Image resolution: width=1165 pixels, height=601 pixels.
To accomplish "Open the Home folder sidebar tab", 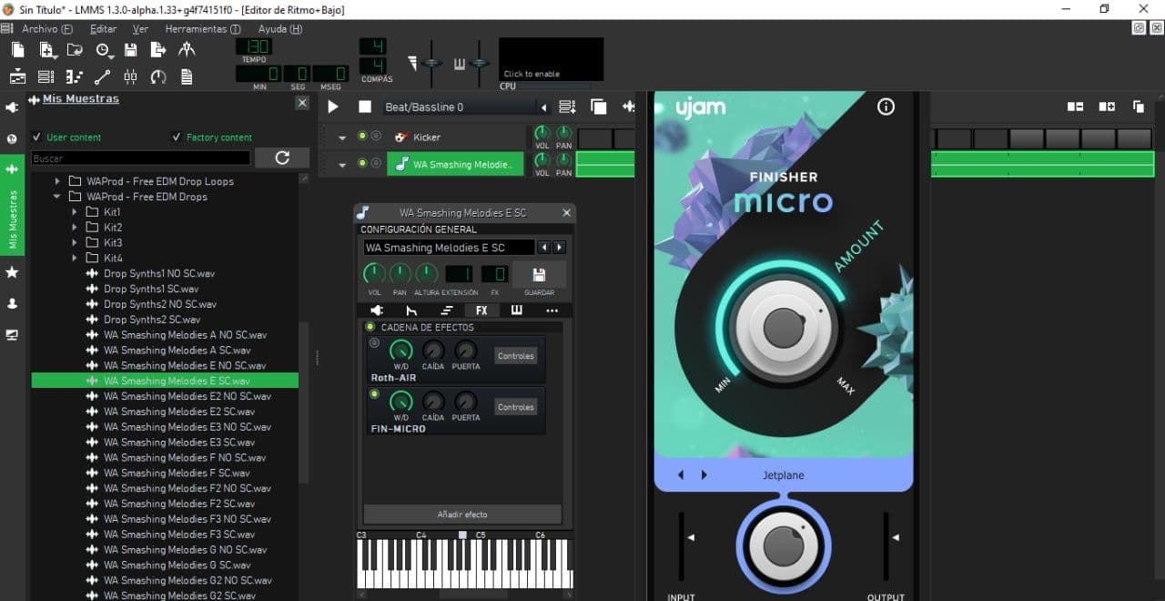I will tap(12, 303).
